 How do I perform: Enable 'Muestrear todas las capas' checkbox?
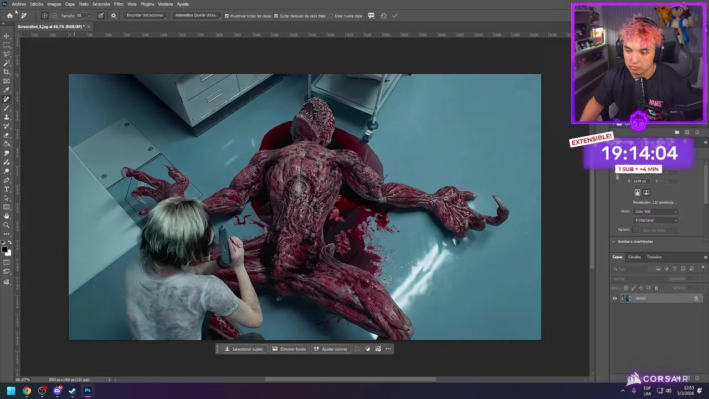(x=227, y=16)
